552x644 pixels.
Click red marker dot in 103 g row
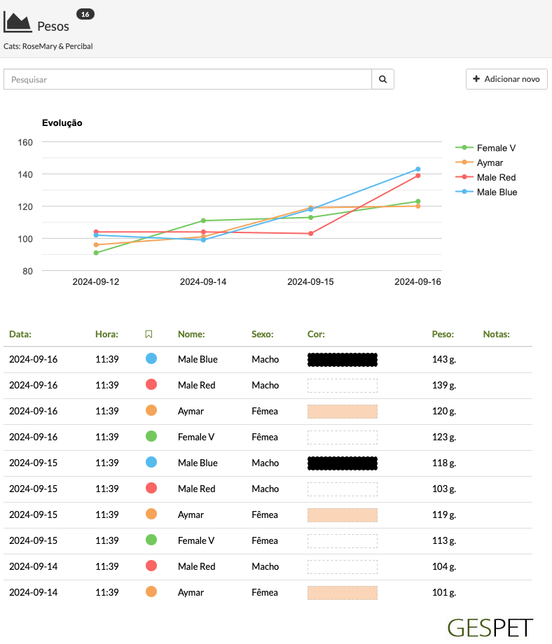(x=151, y=488)
